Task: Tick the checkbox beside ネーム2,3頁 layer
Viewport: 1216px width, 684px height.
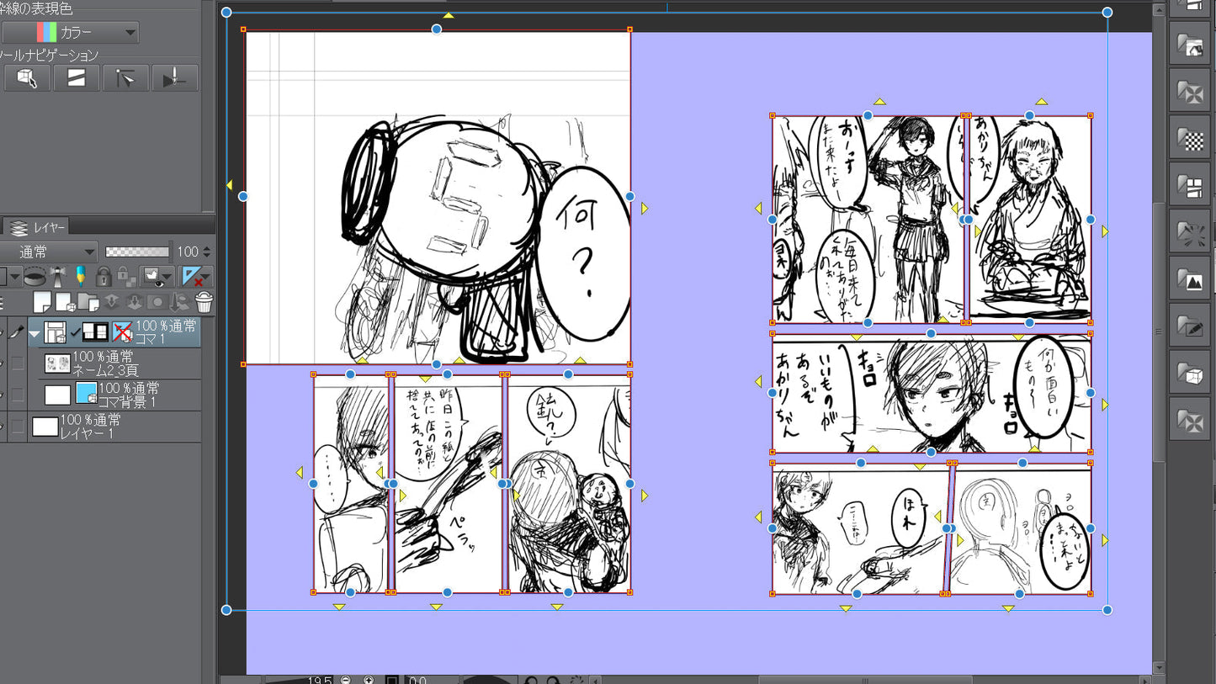Action: tap(17, 363)
